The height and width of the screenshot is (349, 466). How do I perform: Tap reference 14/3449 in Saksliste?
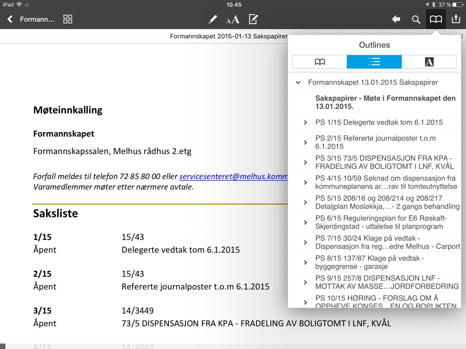(x=138, y=311)
